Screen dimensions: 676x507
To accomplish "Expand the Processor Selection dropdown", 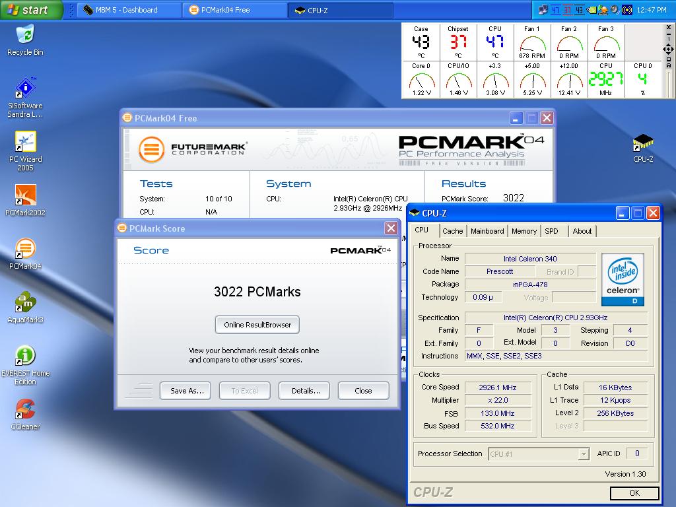I will 584,454.
